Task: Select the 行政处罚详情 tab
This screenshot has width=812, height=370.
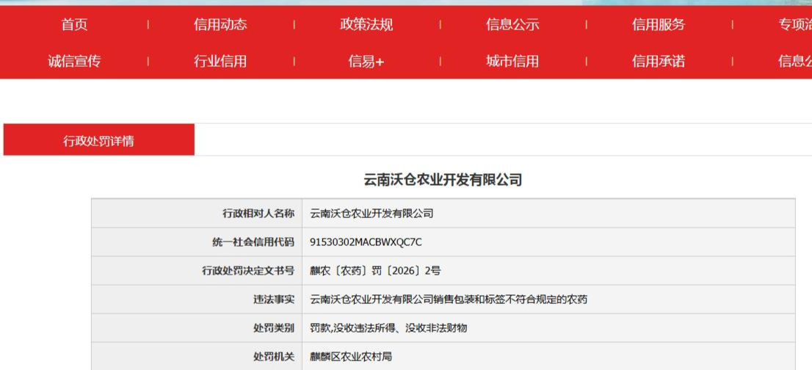Action: click(99, 139)
